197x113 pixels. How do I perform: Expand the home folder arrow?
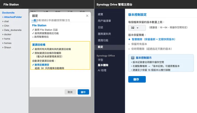tap(3, 39)
